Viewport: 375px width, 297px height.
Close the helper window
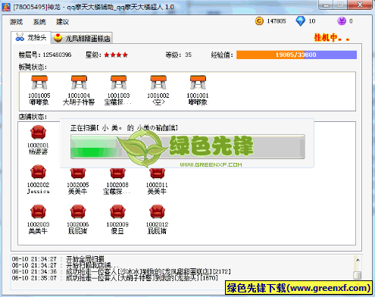coord(360,5)
